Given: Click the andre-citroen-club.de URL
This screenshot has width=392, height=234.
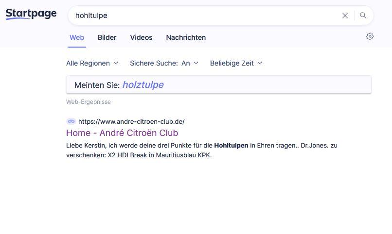Looking at the screenshot, I should 131,122.
